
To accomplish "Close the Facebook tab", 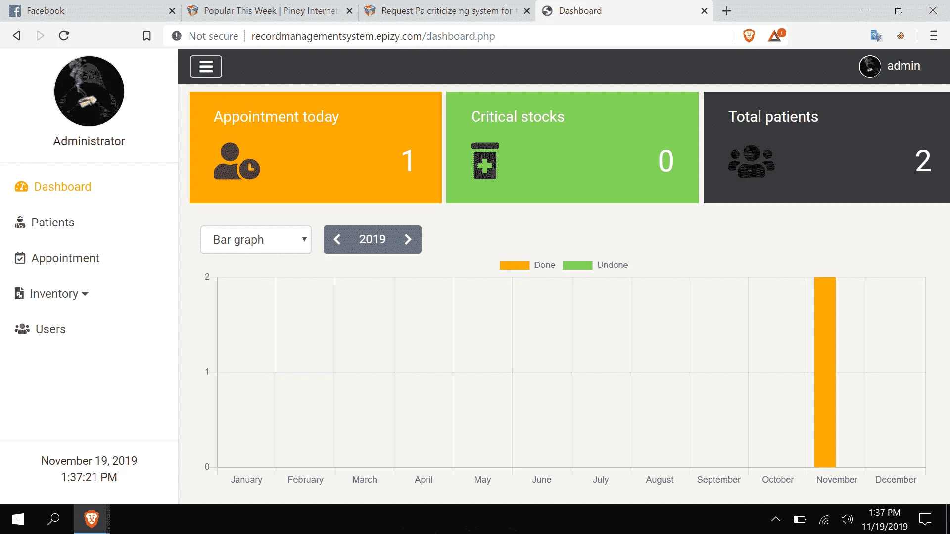I will click(172, 11).
